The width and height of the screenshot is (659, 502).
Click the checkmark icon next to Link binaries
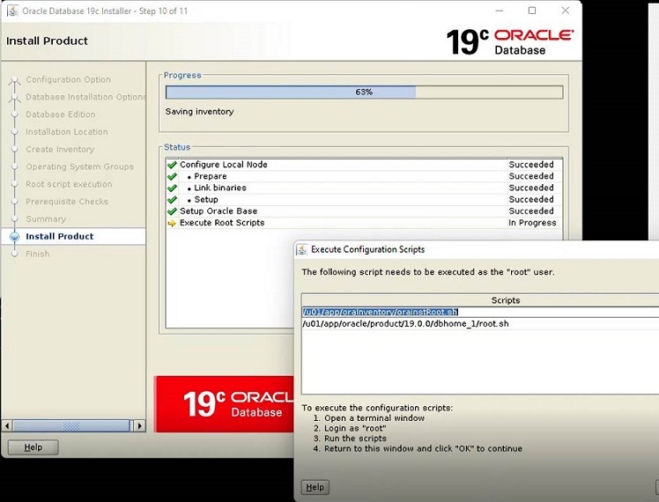172,188
